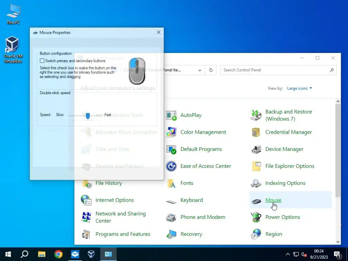This screenshot has width=348, height=261.
Task: Open the Ease of Access Center icon
Action: click(171, 166)
